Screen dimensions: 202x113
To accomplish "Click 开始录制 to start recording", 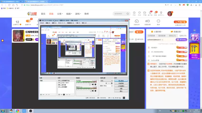I will [x=121, y=83].
